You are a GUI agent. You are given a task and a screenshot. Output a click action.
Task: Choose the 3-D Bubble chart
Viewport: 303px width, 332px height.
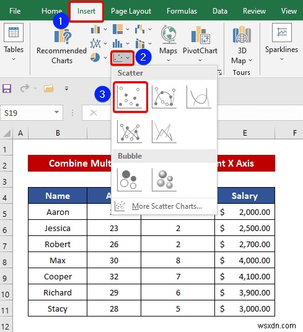165,180
